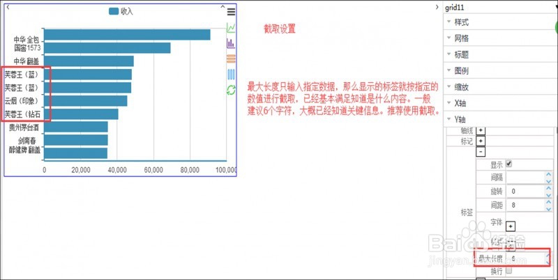Viewport: 558px width, 280px height.
Task: Click the left arrow in chart corner
Action: pyautogui.click(x=8, y=7)
